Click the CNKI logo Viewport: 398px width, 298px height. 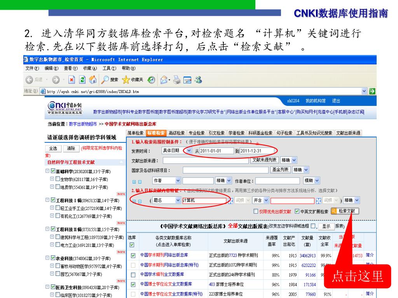point(65,108)
